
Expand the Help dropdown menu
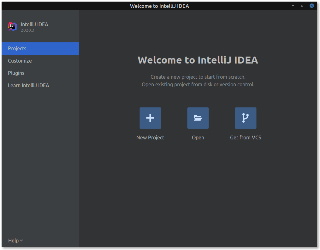15,241
